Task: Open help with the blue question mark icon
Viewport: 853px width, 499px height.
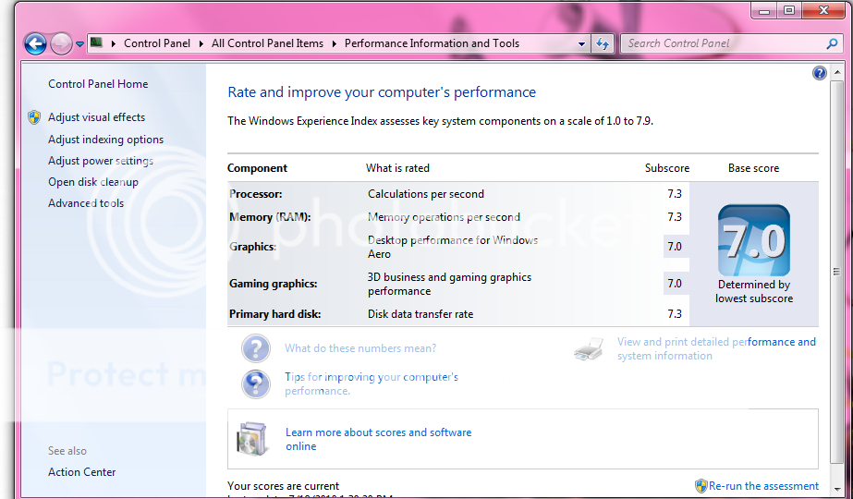Action: tap(819, 73)
